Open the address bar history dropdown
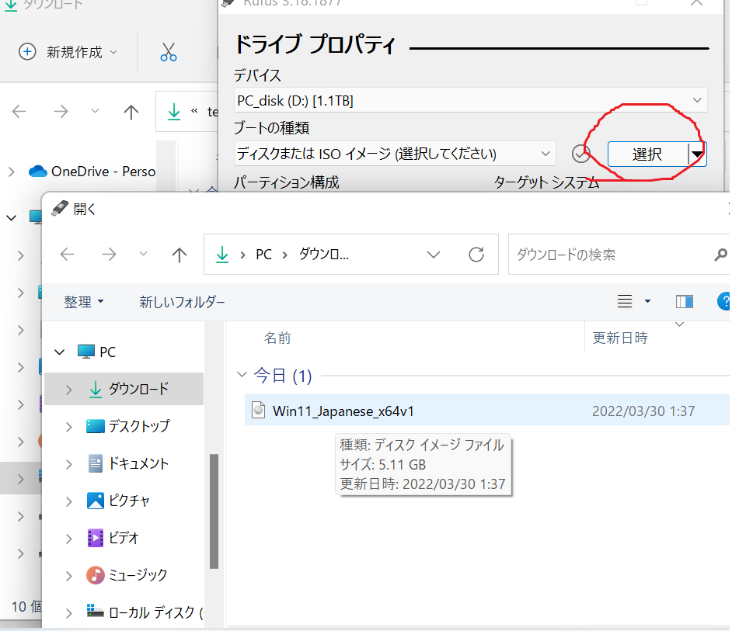The image size is (746, 631). pyautogui.click(x=434, y=255)
